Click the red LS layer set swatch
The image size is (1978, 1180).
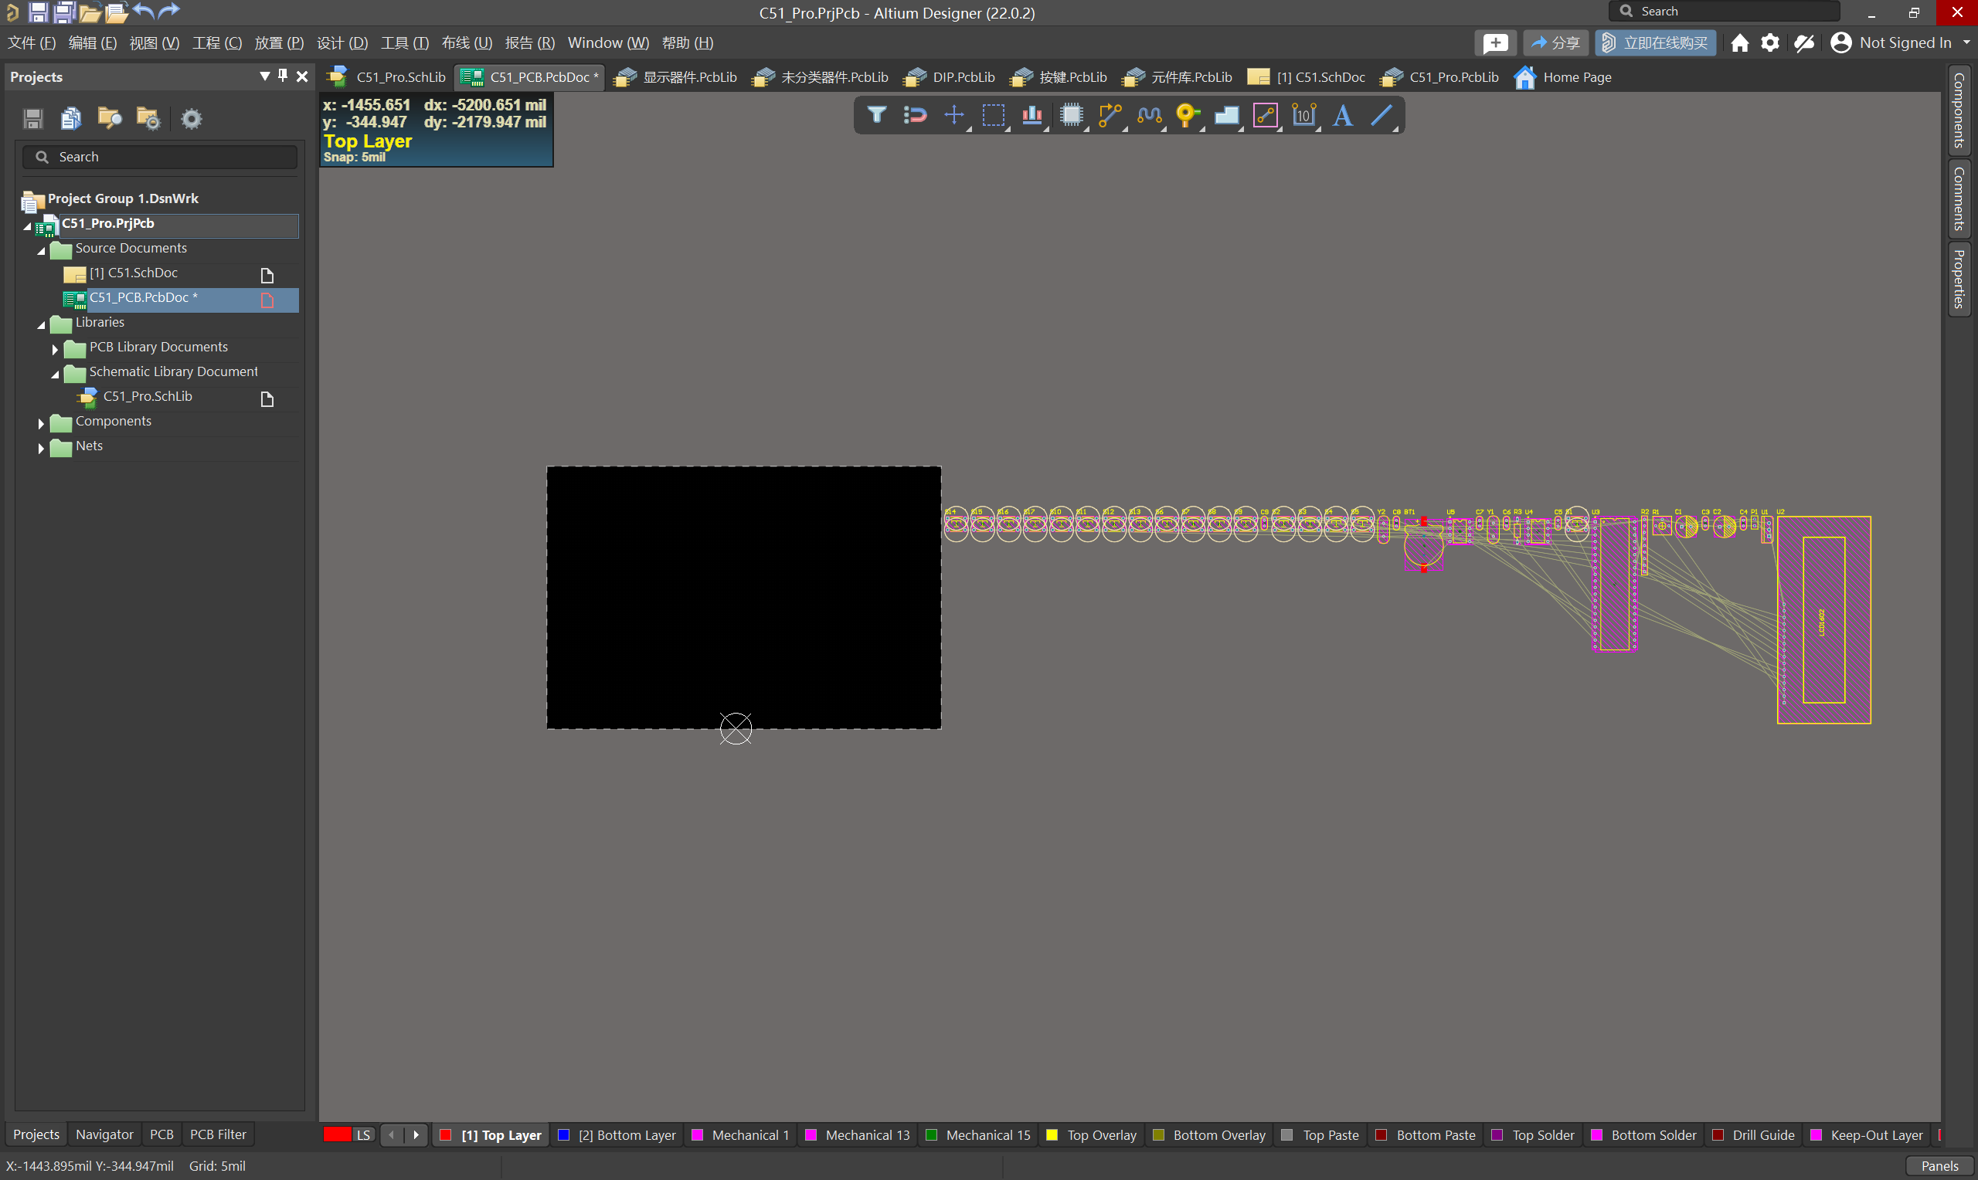click(337, 1134)
